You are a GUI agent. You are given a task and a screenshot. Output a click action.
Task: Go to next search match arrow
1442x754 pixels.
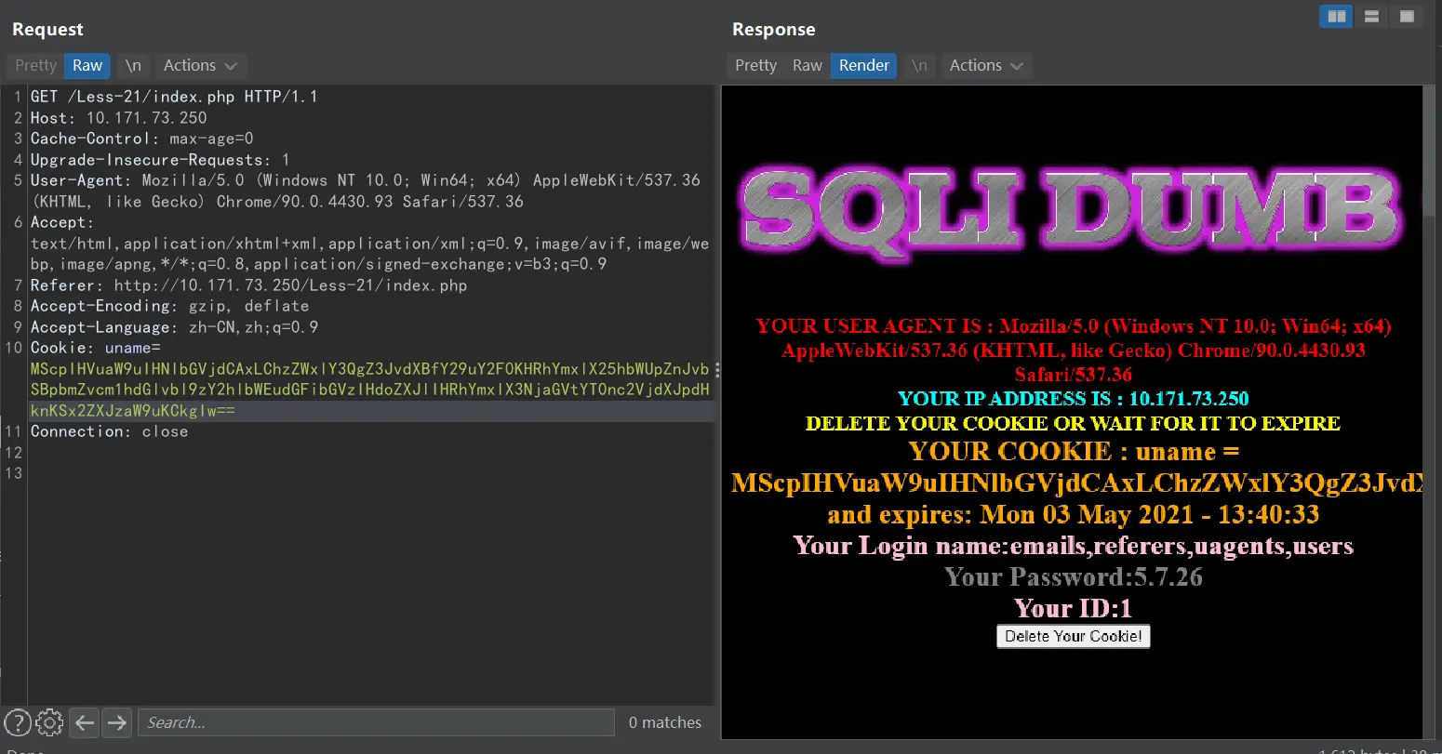116,722
